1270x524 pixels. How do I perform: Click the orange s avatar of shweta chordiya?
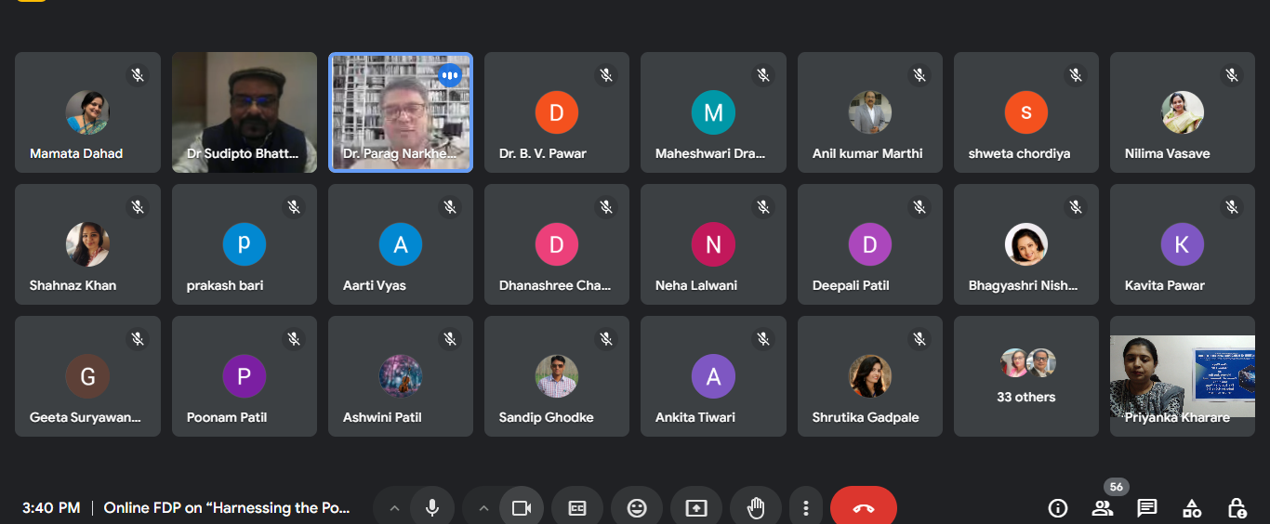click(1026, 113)
